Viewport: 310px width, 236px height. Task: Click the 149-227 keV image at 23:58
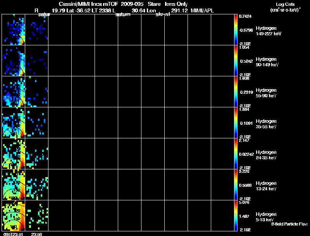click(36, 30)
